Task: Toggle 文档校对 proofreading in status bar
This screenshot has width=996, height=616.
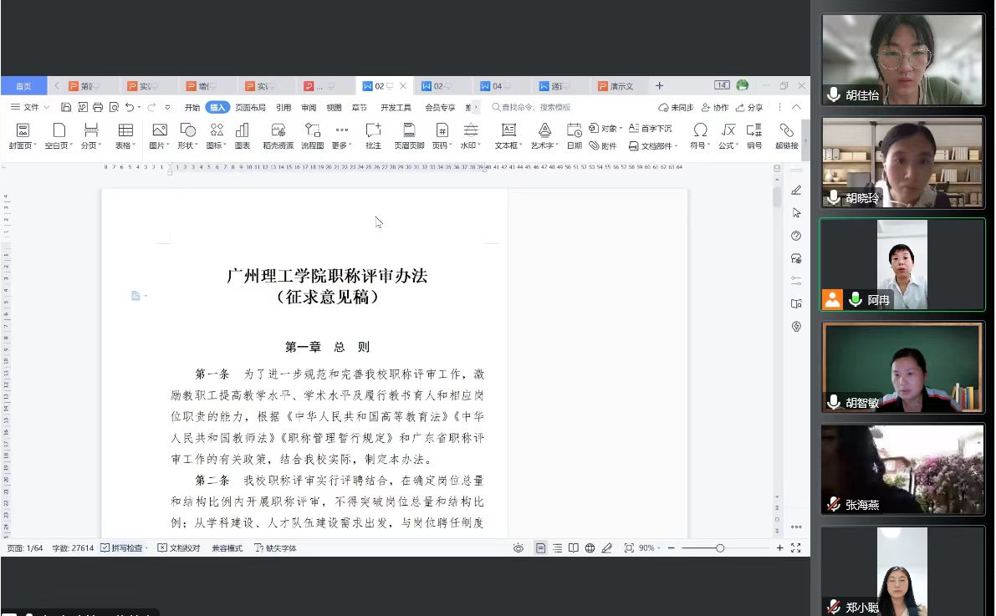Action: (179, 548)
